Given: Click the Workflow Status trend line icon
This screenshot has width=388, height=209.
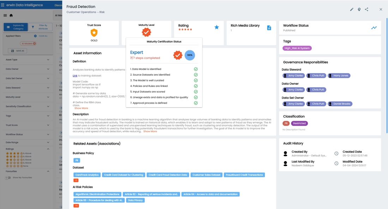Looking at the screenshot, I should [x=374, y=27].
